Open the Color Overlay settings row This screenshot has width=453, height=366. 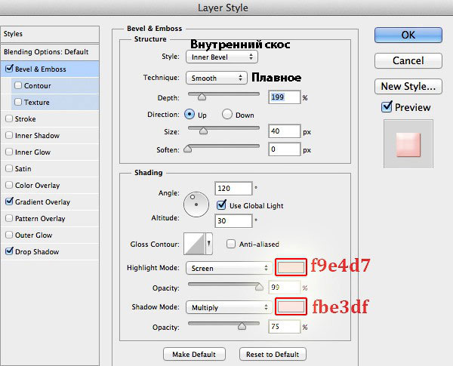50,185
